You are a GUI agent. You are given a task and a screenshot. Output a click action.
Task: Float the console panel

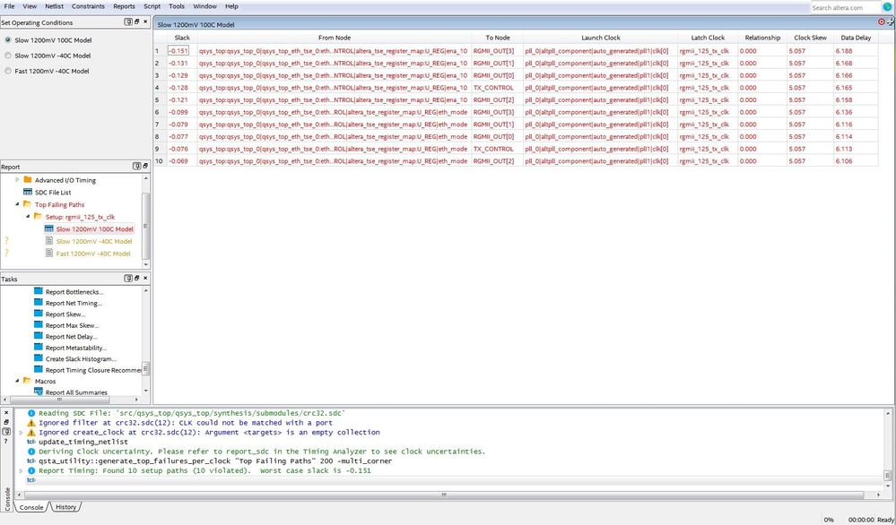[x=6, y=422]
